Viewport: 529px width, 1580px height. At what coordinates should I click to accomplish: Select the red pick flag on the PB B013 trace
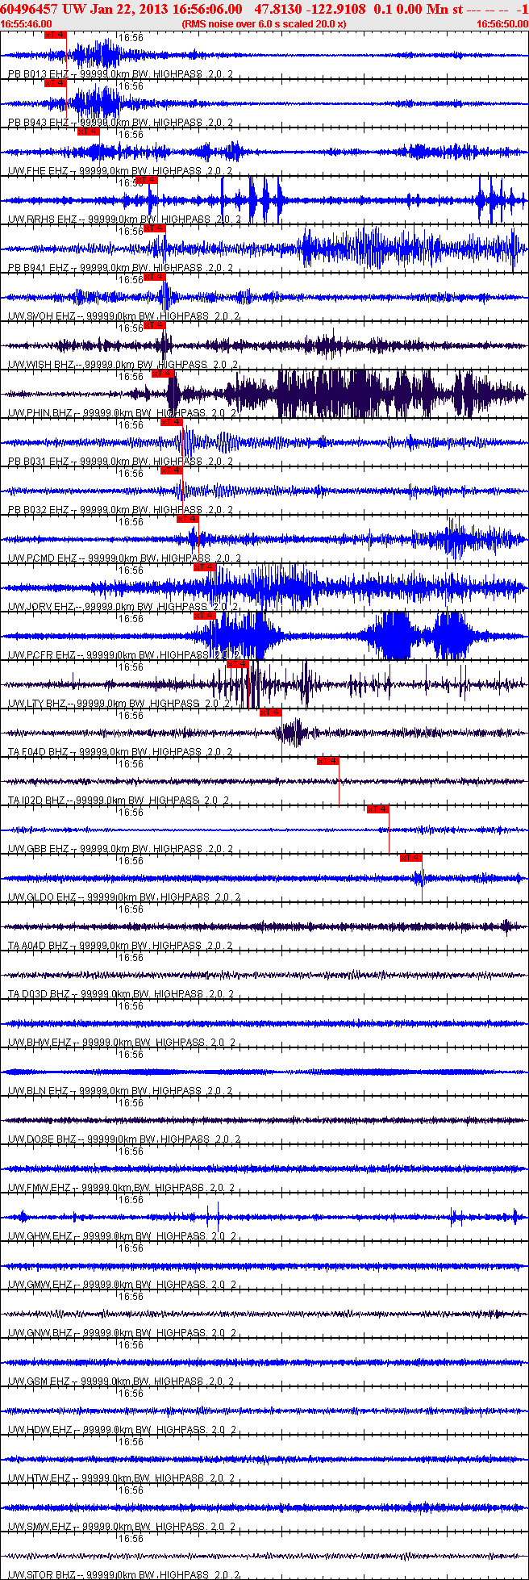point(55,35)
